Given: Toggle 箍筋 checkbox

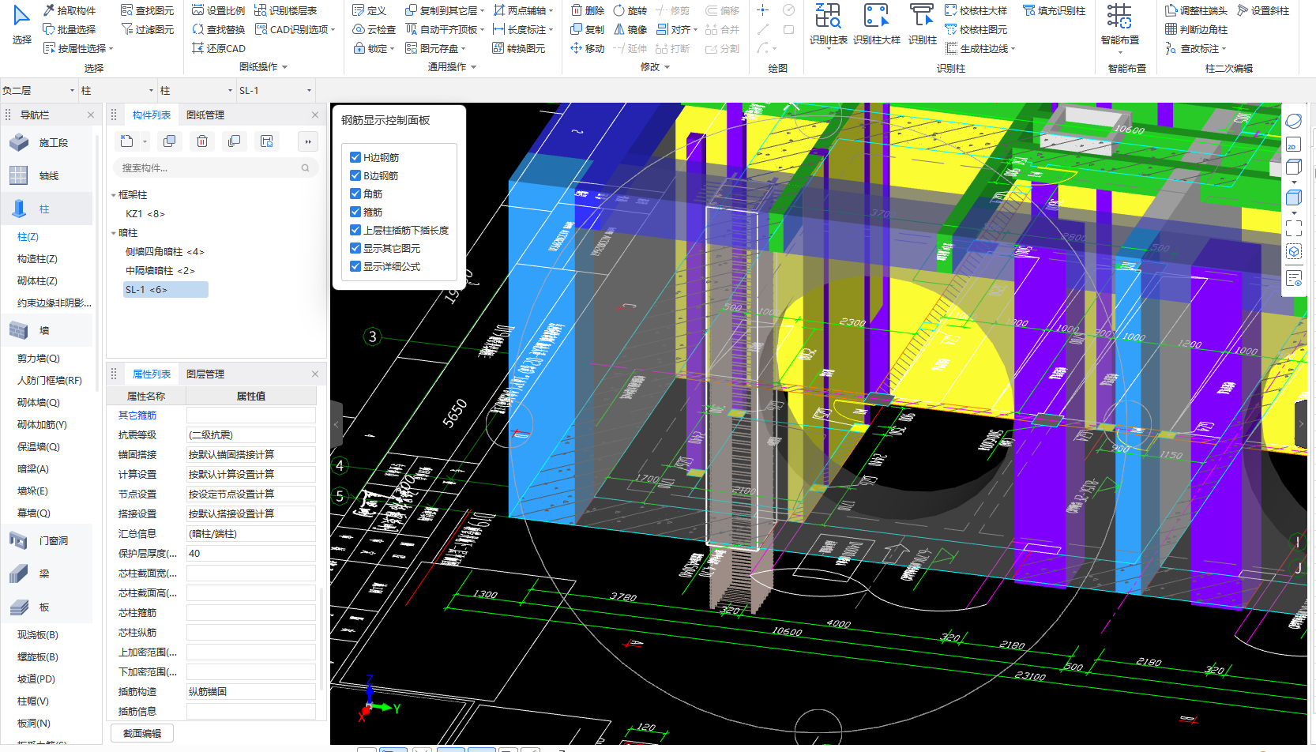Looking at the screenshot, I should (355, 212).
